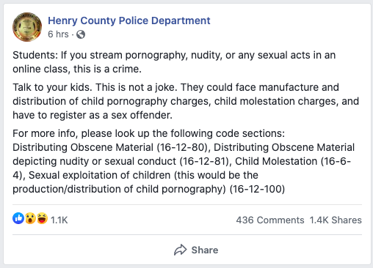Click the code section text (16-12-81)
The width and height of the screenshot is (373, 268).
[204, 161]
